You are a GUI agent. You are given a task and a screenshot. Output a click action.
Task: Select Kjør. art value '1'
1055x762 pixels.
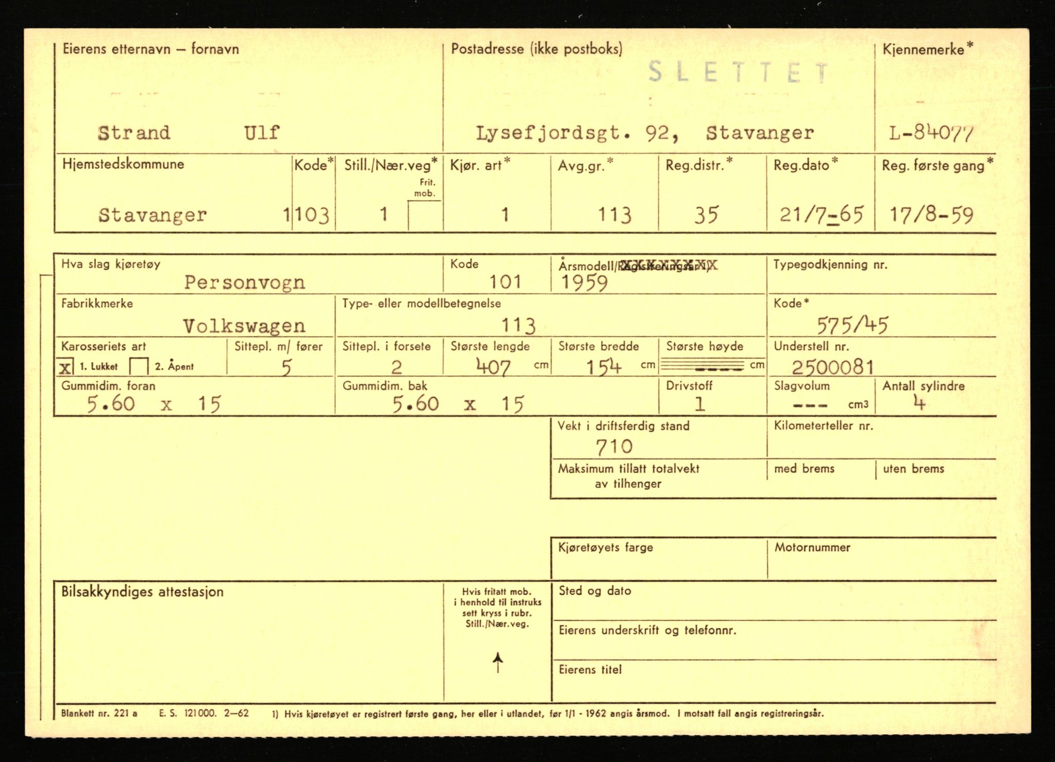pos(505,215)
